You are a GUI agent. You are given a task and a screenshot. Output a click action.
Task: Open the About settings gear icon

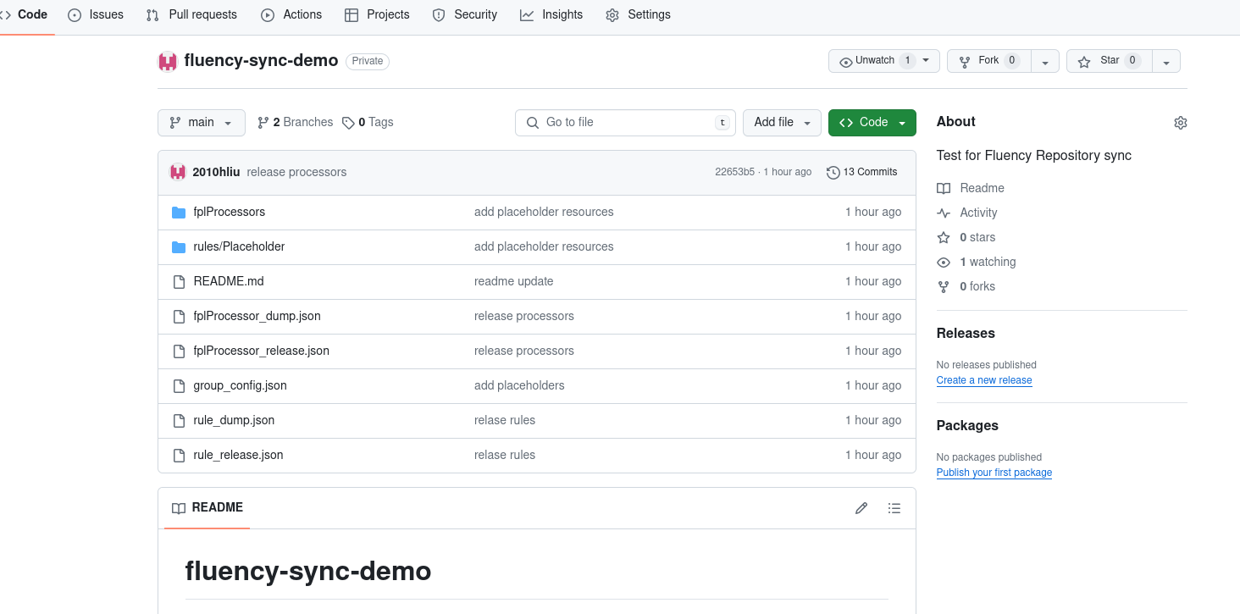click(1180, 123)
